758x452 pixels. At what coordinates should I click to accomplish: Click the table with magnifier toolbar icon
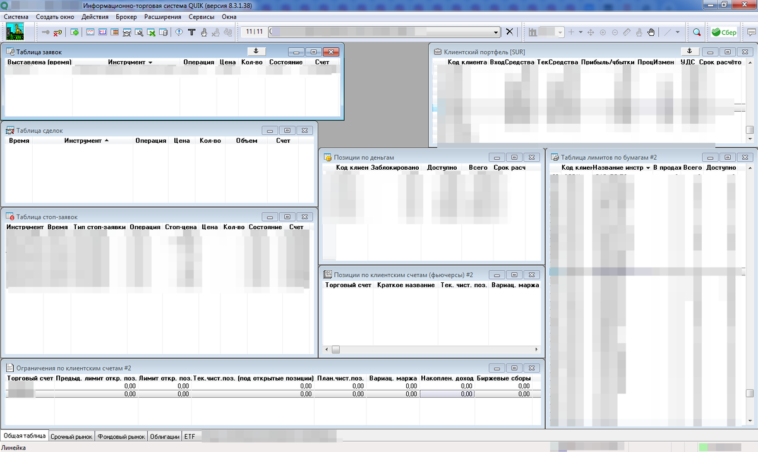pos(138,32)
